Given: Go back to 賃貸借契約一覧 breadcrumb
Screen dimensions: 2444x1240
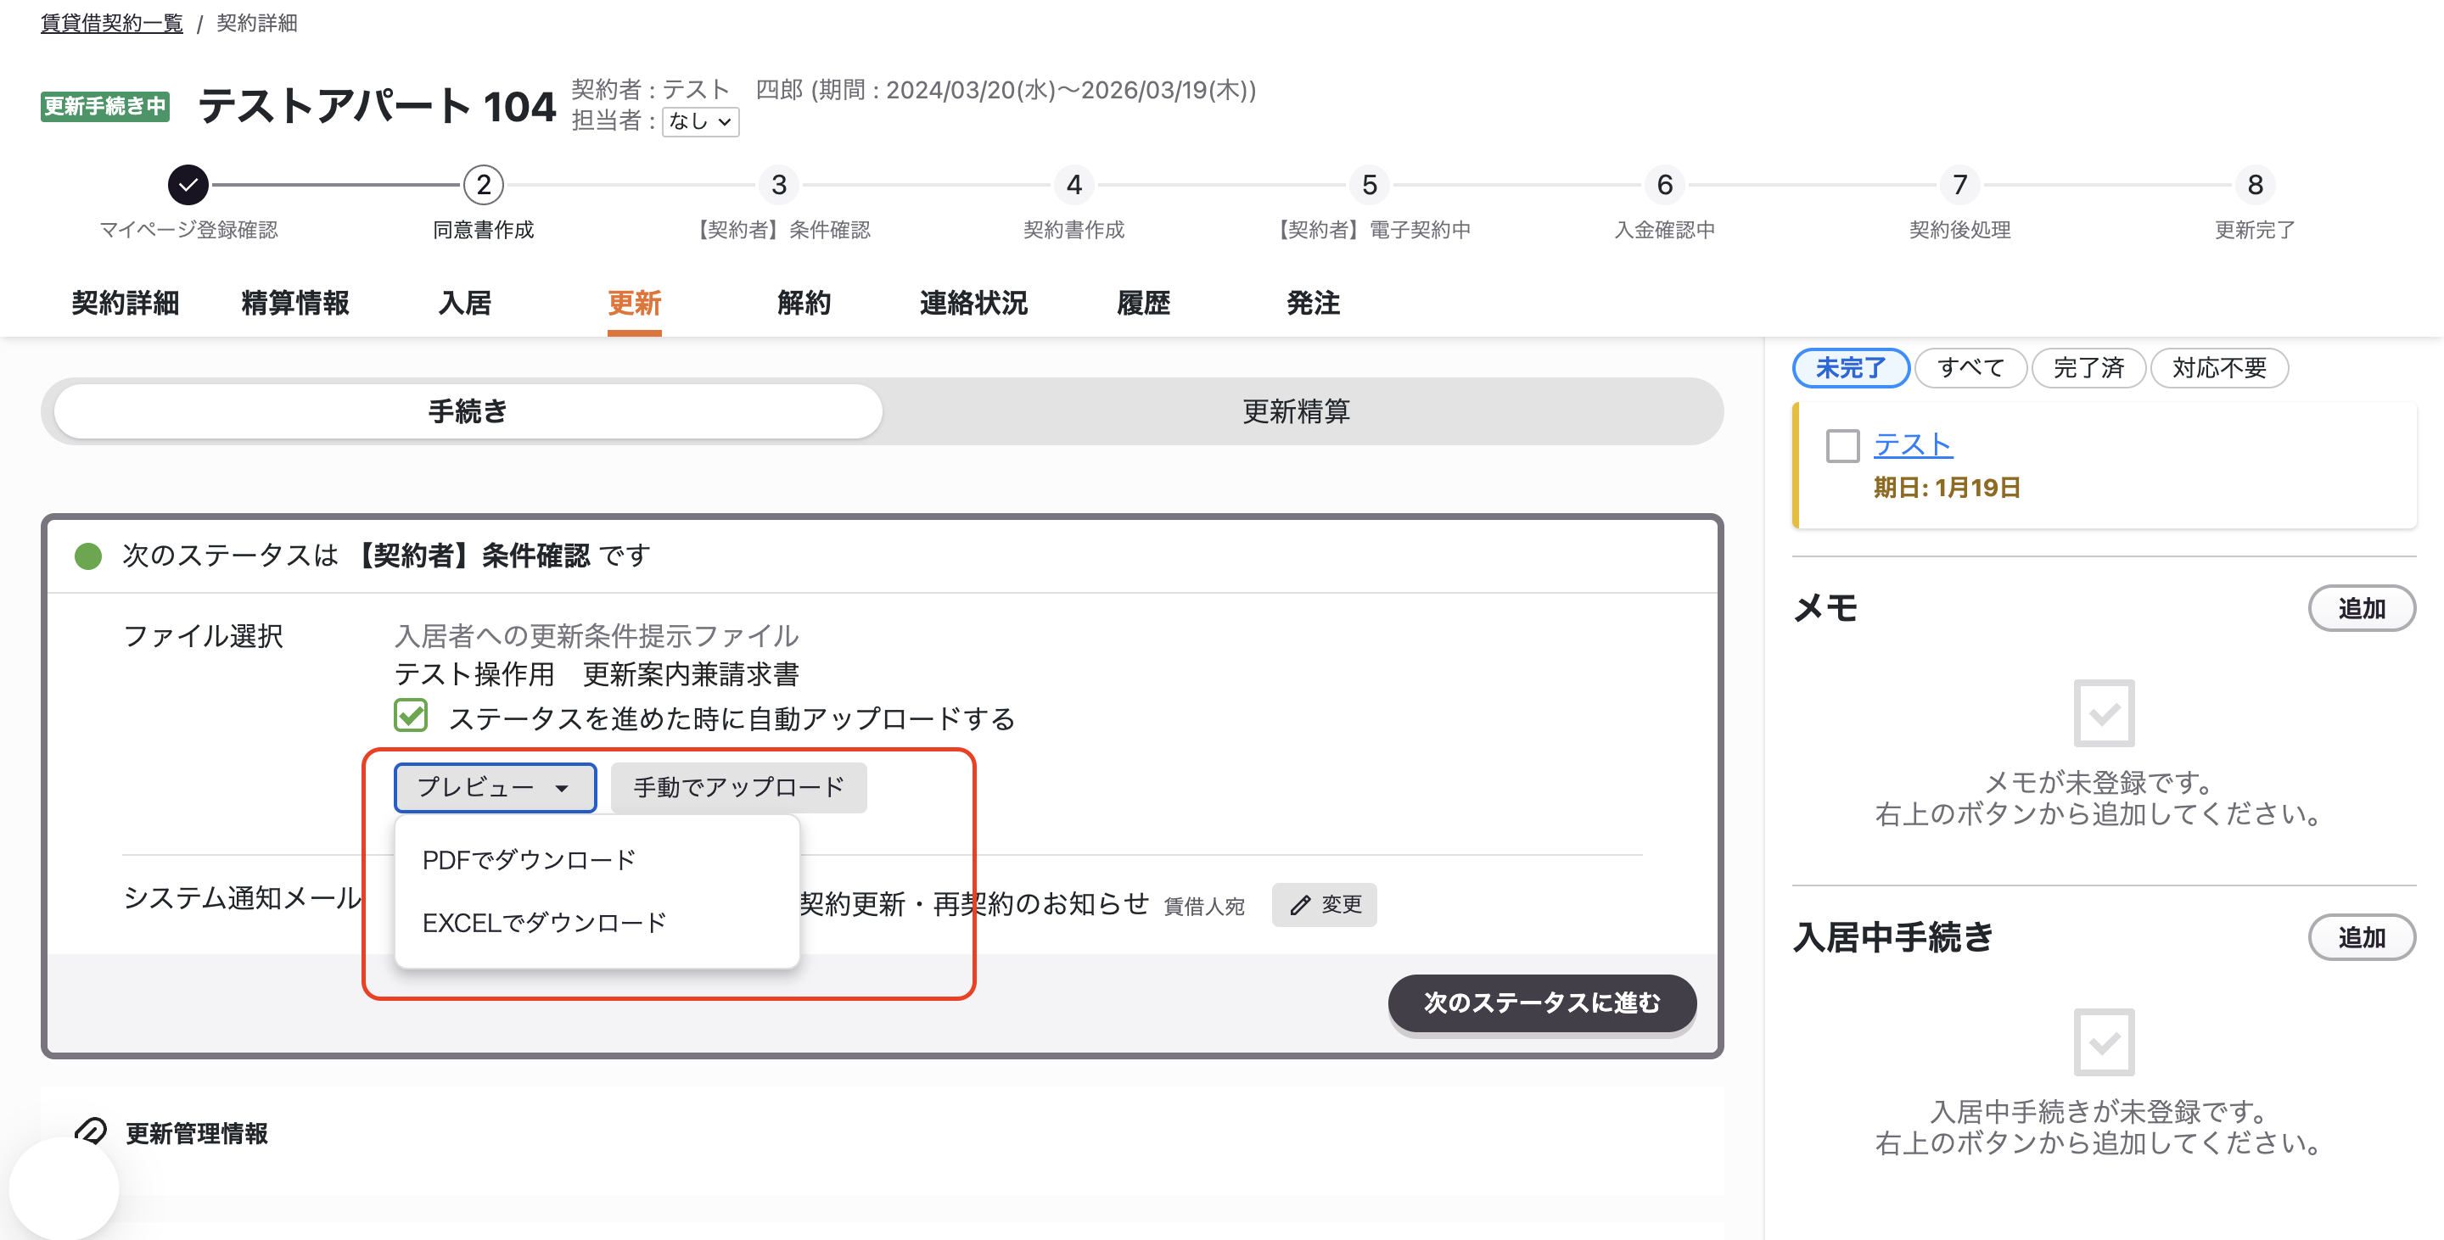Looking at the screenshot, I should coord(112,23).
